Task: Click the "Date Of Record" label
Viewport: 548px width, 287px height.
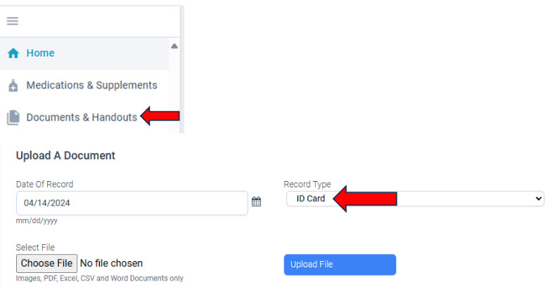Action: pyautogui.click(x=44, y=185)
